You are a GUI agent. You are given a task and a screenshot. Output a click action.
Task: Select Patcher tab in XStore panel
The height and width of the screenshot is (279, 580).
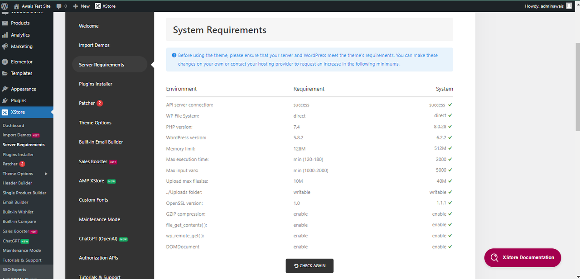tap(87, 103)
